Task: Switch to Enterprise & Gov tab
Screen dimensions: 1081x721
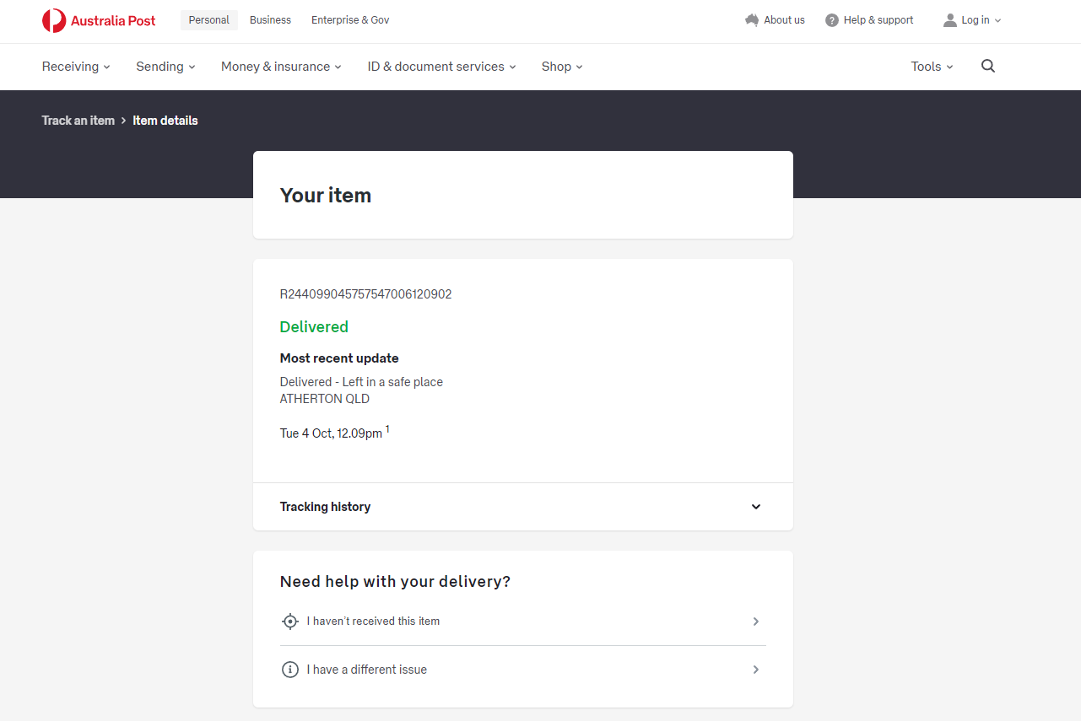Action: coord(350,20)
